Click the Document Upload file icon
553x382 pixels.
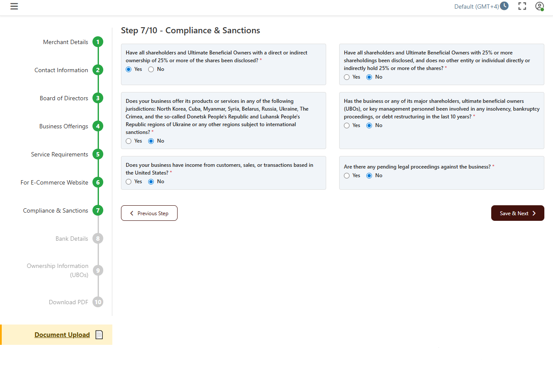pos(99,335)
